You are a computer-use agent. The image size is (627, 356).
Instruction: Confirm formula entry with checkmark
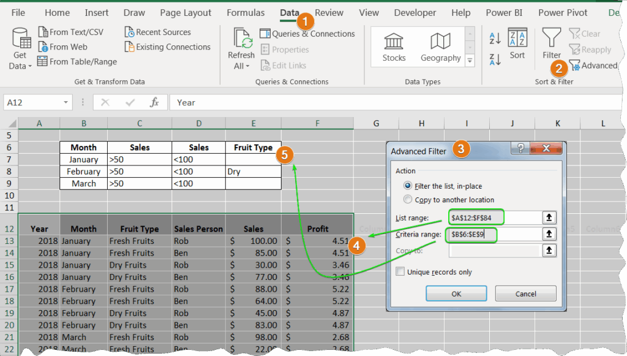pos(130,102)
